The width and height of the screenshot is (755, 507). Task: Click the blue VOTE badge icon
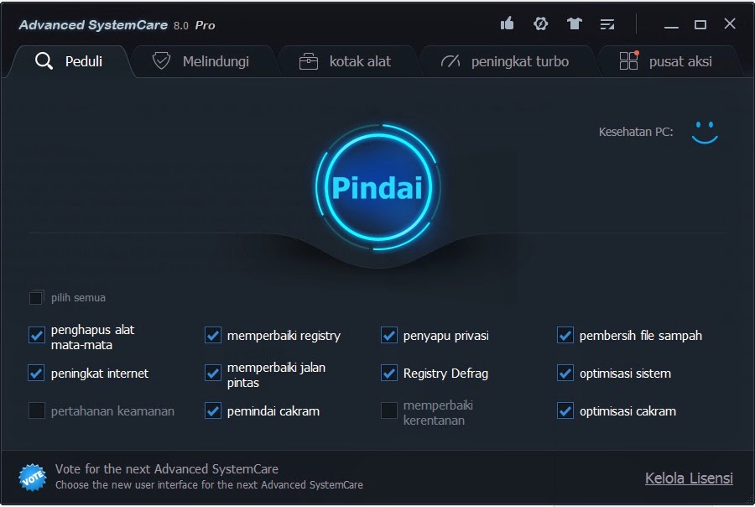[32, 478]
